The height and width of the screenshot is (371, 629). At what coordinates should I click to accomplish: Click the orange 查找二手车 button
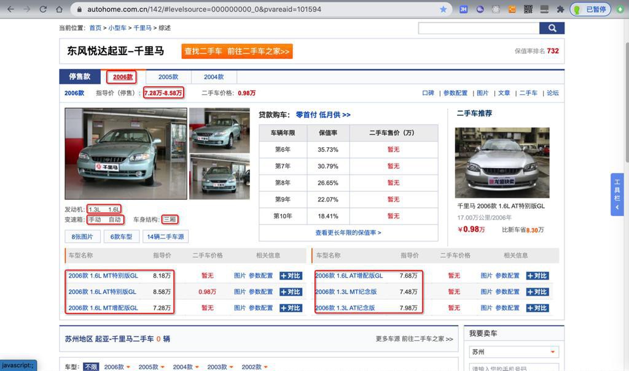[237, 52]
